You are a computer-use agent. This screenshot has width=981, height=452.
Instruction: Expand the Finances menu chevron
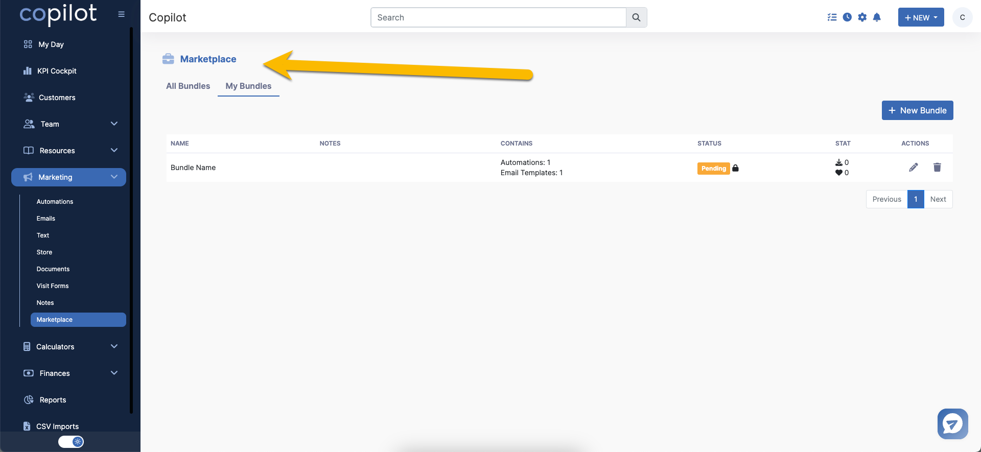114,373
